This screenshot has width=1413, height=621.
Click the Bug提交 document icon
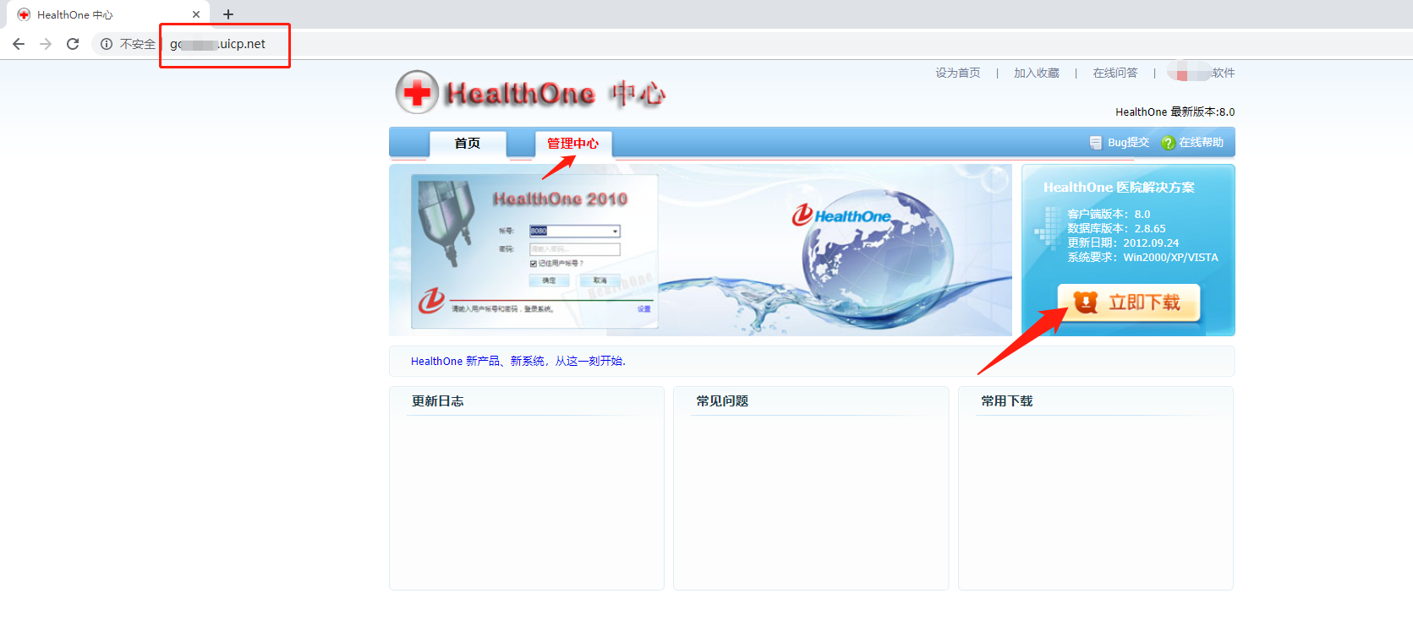[x=1096, y=143]
